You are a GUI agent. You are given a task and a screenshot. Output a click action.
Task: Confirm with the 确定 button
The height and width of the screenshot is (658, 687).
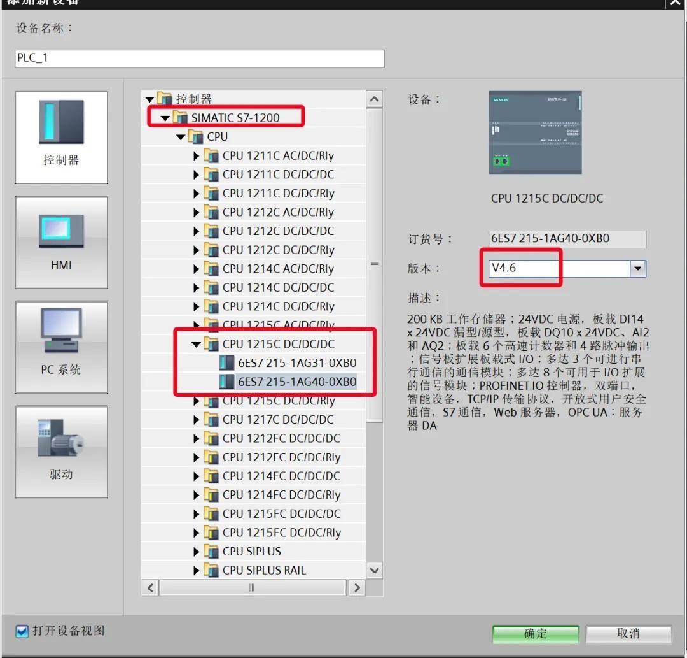click(536, 633)
